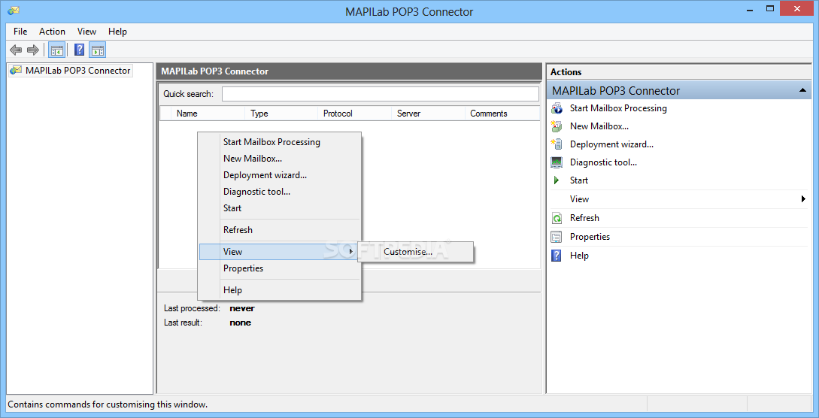The image size is (819, 418).
Task: Click New Mailbox icon in Actions pane
Action: 557,126
